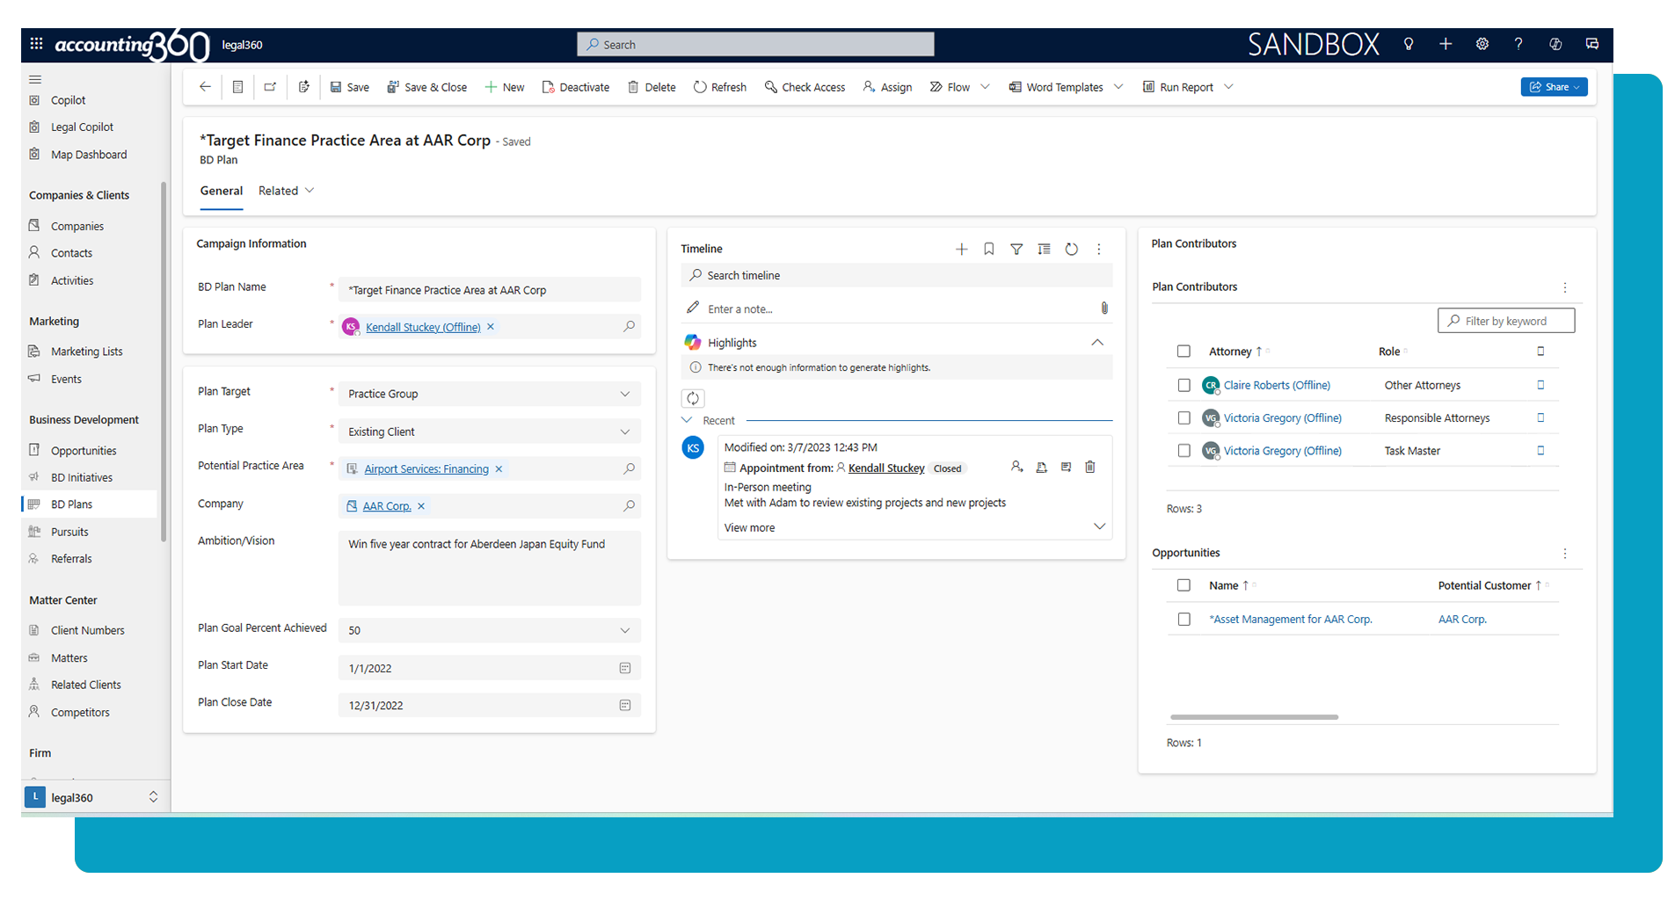This screenshot has width=1675, height=907.
Task: Toggle the select-all Attorney header checkbox
Action: (1184, 352)
